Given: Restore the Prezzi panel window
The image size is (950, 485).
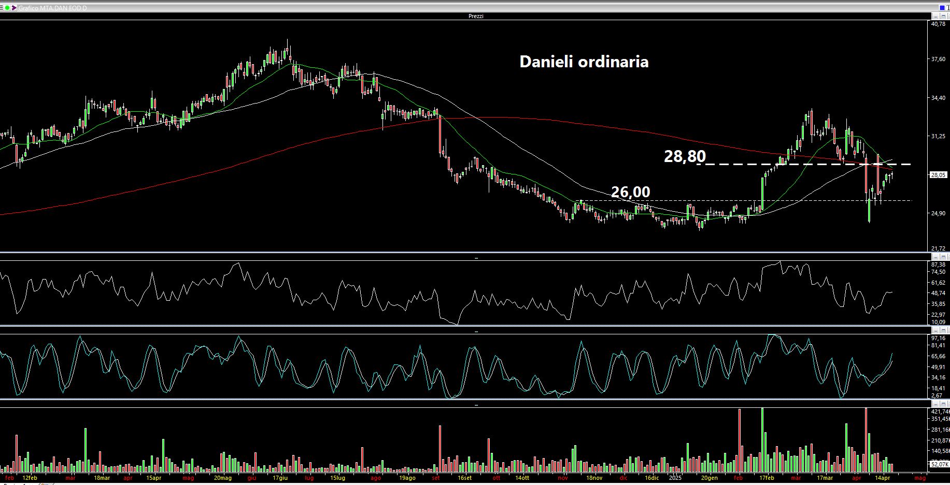Looking at the screenshot, I should pos(943,16).
